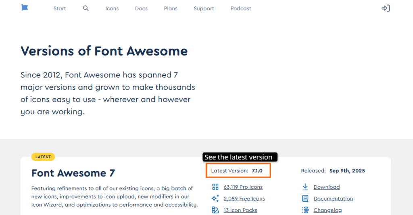This screenshot has height=215, width=413.
Task: Follow the Documentation link
Action: pyautogui.click(x=333, y=199)
